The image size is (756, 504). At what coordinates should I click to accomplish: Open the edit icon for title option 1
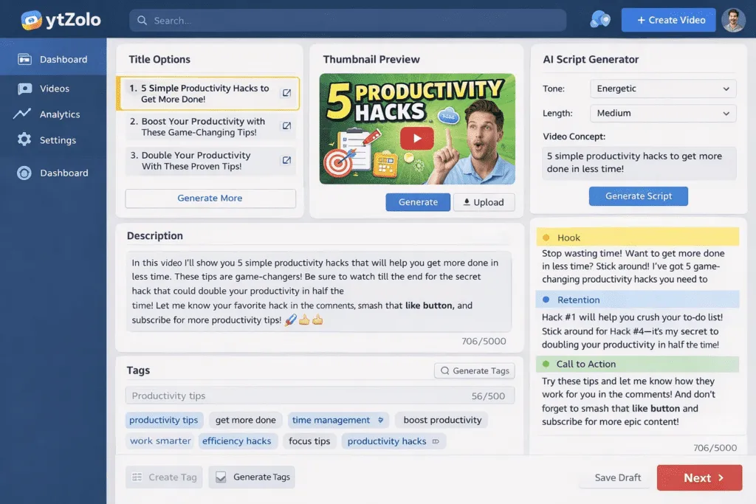click(286, 93)
